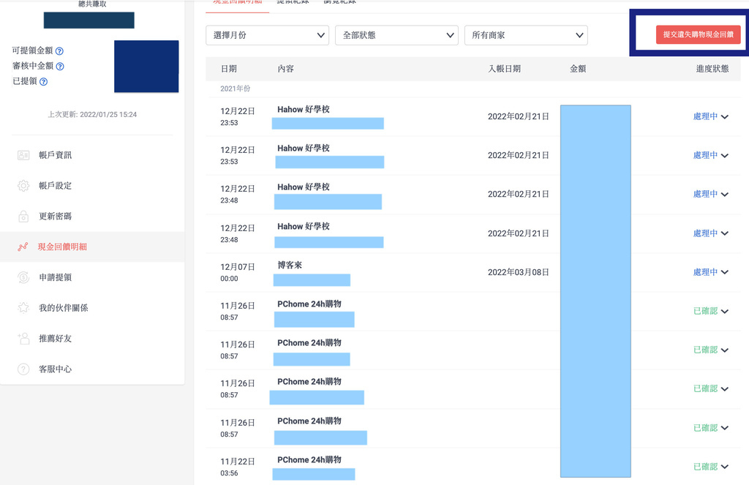Click the 博客來 merchant name
Image resolution: width=749 pixels, height=485 pixels.
pos(290,266)
